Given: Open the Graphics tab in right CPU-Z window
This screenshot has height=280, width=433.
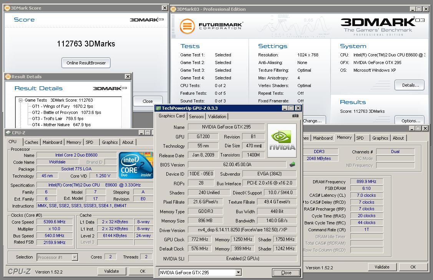Looking at the screenshot, I should point(380,138).
